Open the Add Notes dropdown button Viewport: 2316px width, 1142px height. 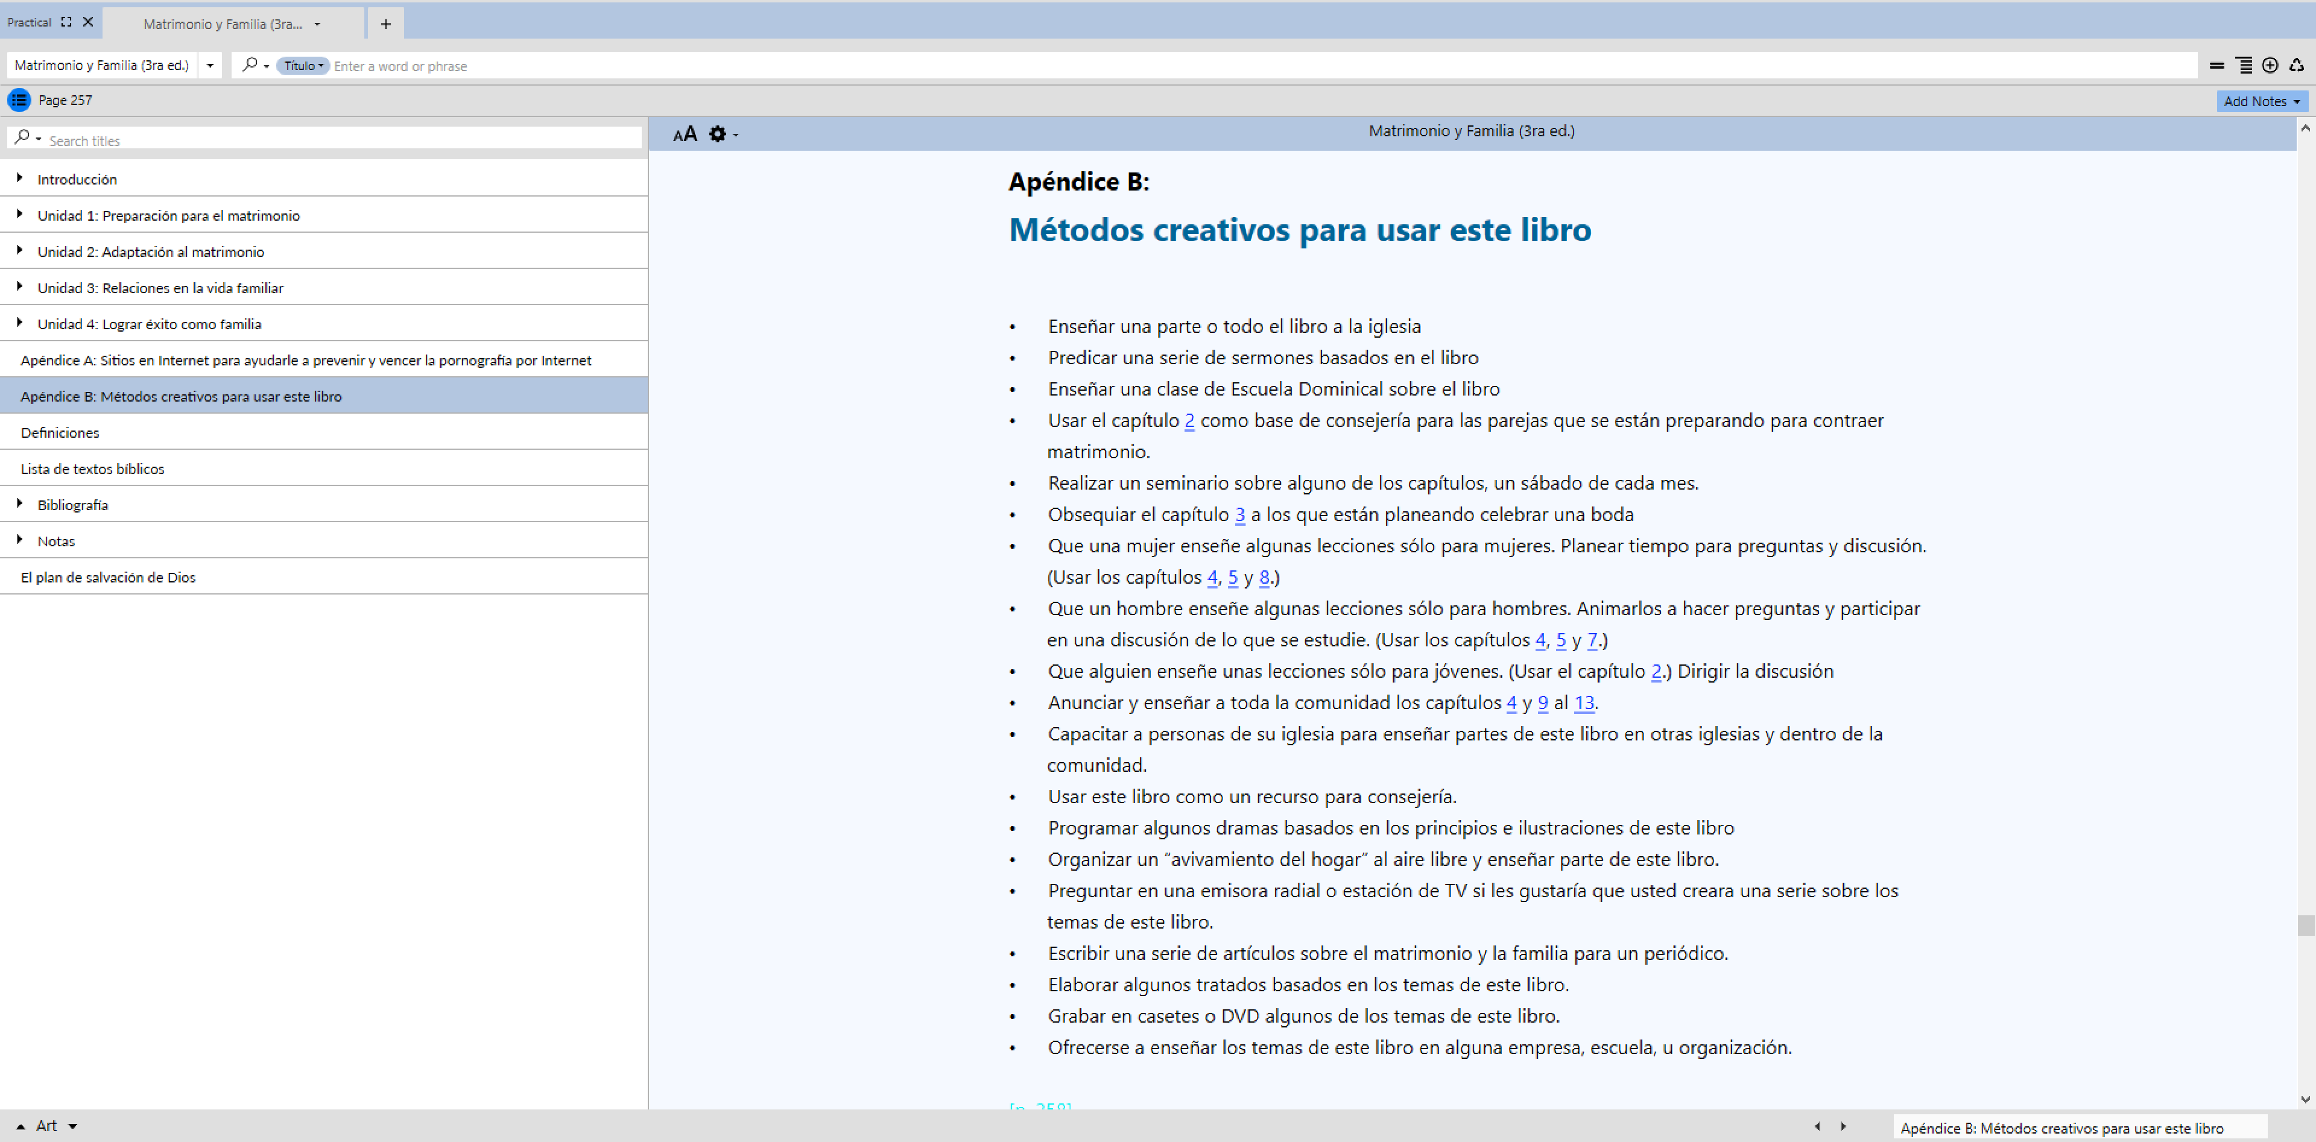click(2261, 101)
